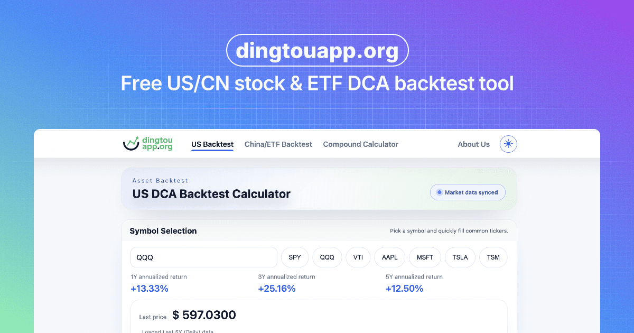Fill the symbol field with AAPL chip
The width and height of the screenshot is (634, 333).
coord(389,257)
